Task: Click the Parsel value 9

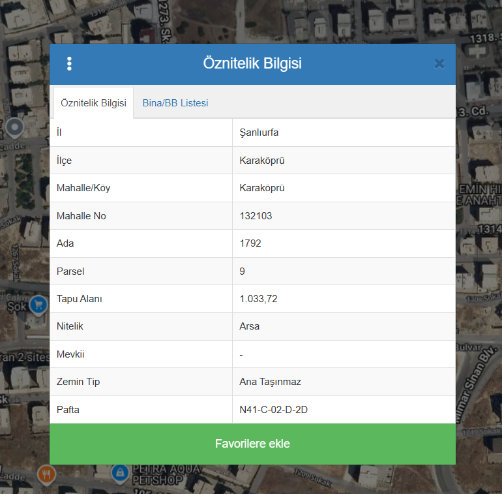Action: (x=243, y=271)
